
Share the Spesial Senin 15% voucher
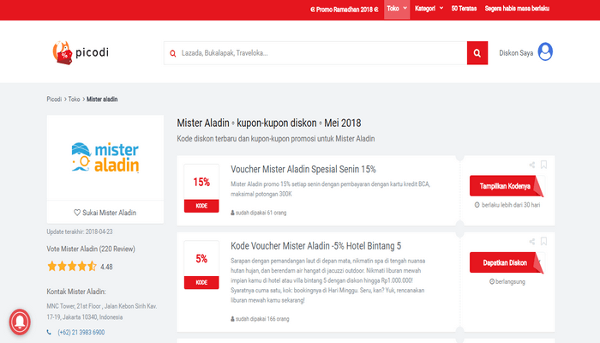[532, 165]
